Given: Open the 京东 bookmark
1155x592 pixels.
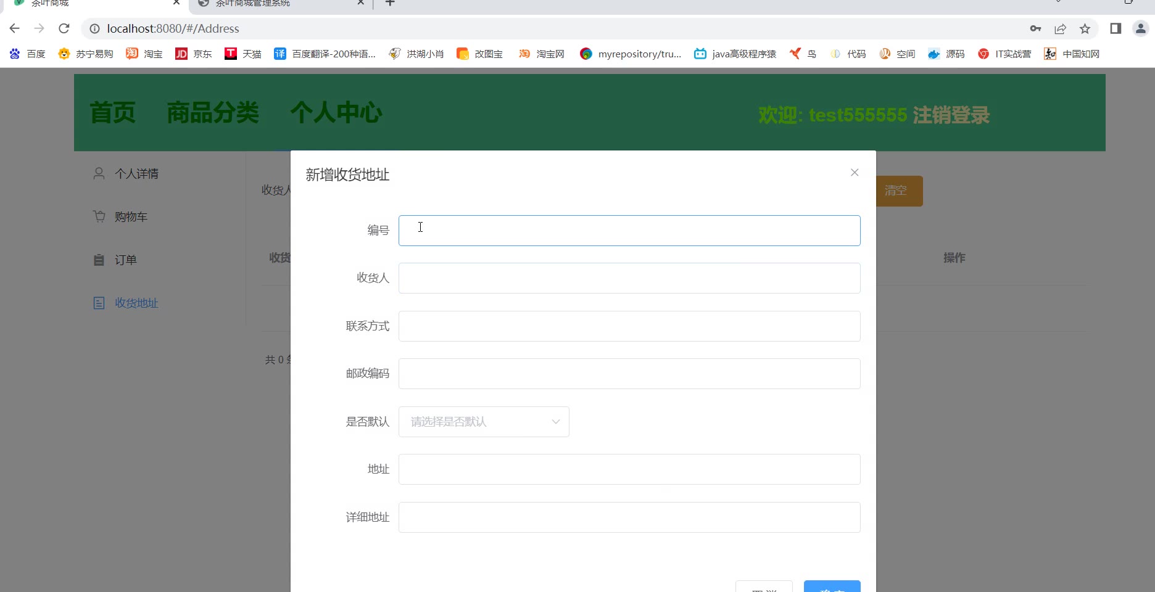Looking at the screenshot, I should pyautogui.click(x=194, y=54).
